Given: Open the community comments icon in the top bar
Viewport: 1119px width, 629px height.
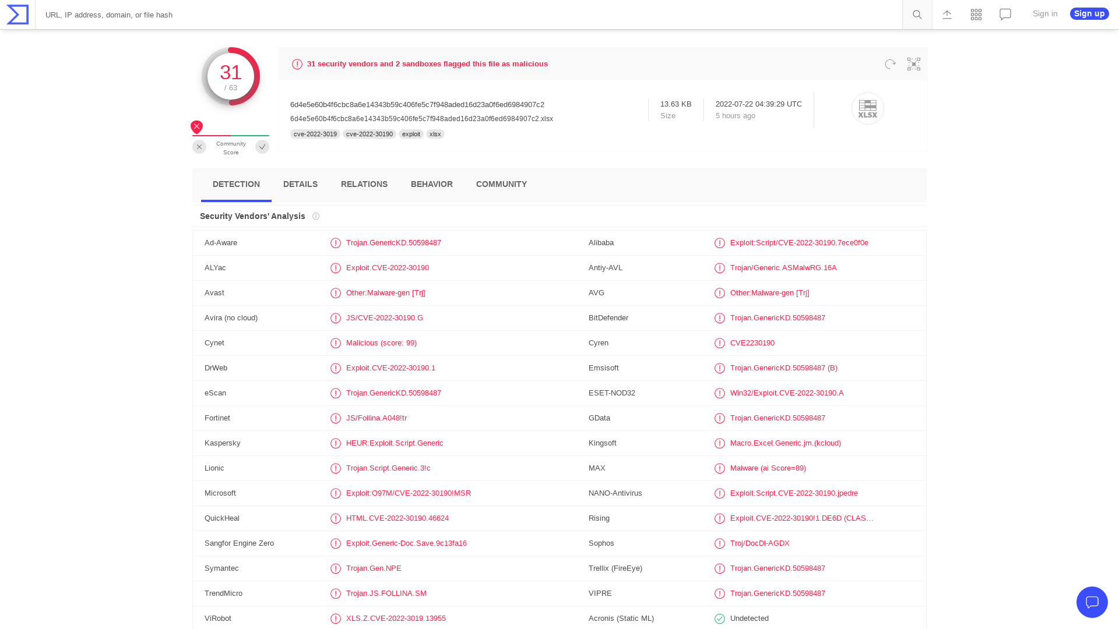Looking at the screenshot, I should click(1005, 14).
